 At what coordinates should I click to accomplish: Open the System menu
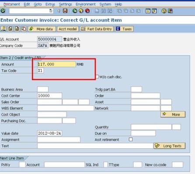tap(105, 4)
